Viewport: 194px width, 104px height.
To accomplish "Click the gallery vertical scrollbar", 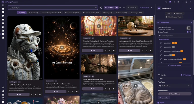I will [x=154, y=25].
